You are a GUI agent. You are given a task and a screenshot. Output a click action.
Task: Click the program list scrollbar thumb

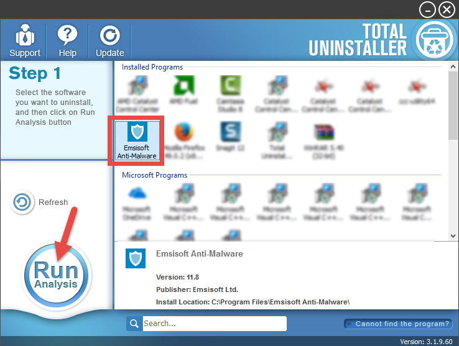click(453, 106)
